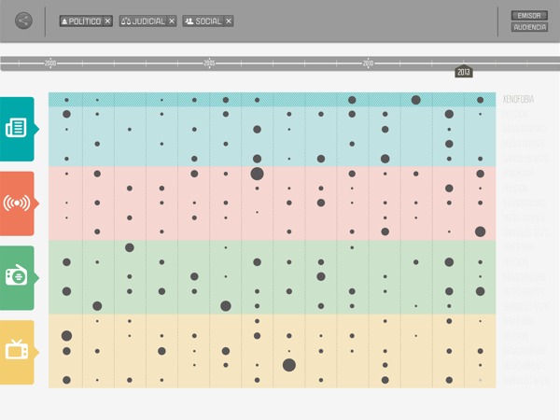Click the group icon in the Social tag
Viewport: 560px width, 420px height.
[x=189, y=21]
